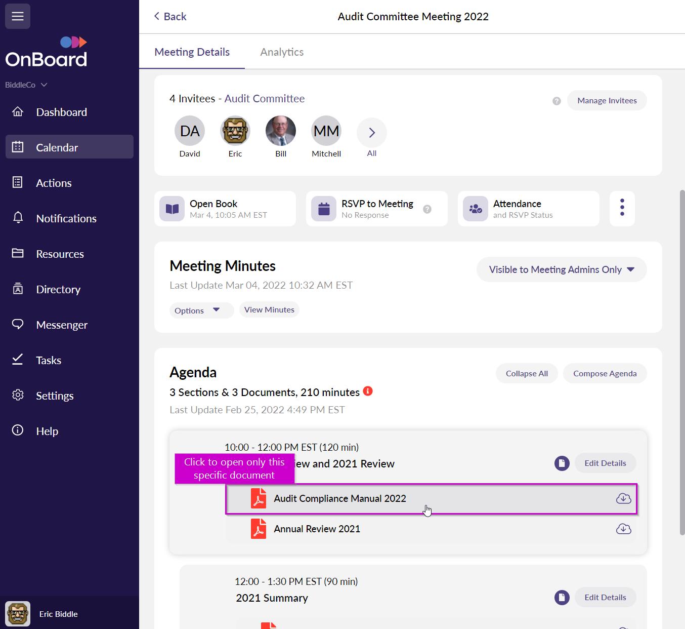
Task: Open Audit Committee group link
Action: pos(265,99)
